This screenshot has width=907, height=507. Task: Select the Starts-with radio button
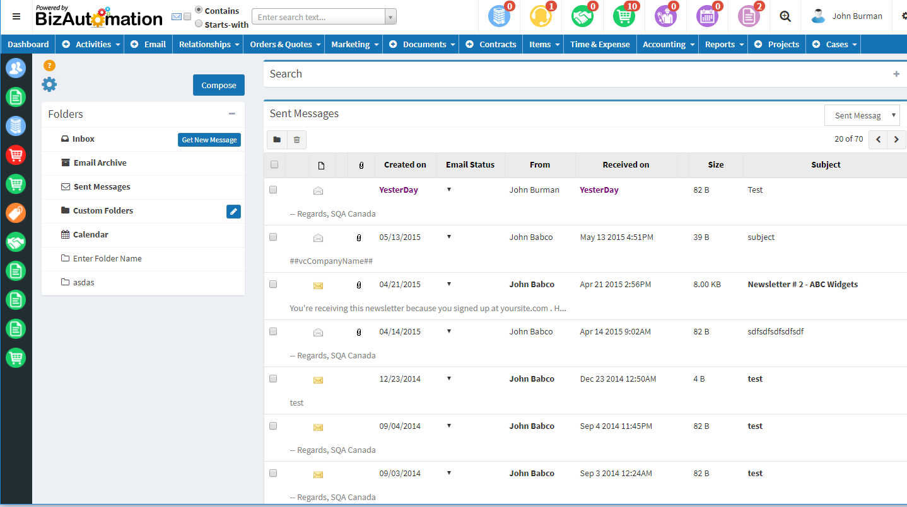pos(199,24)
